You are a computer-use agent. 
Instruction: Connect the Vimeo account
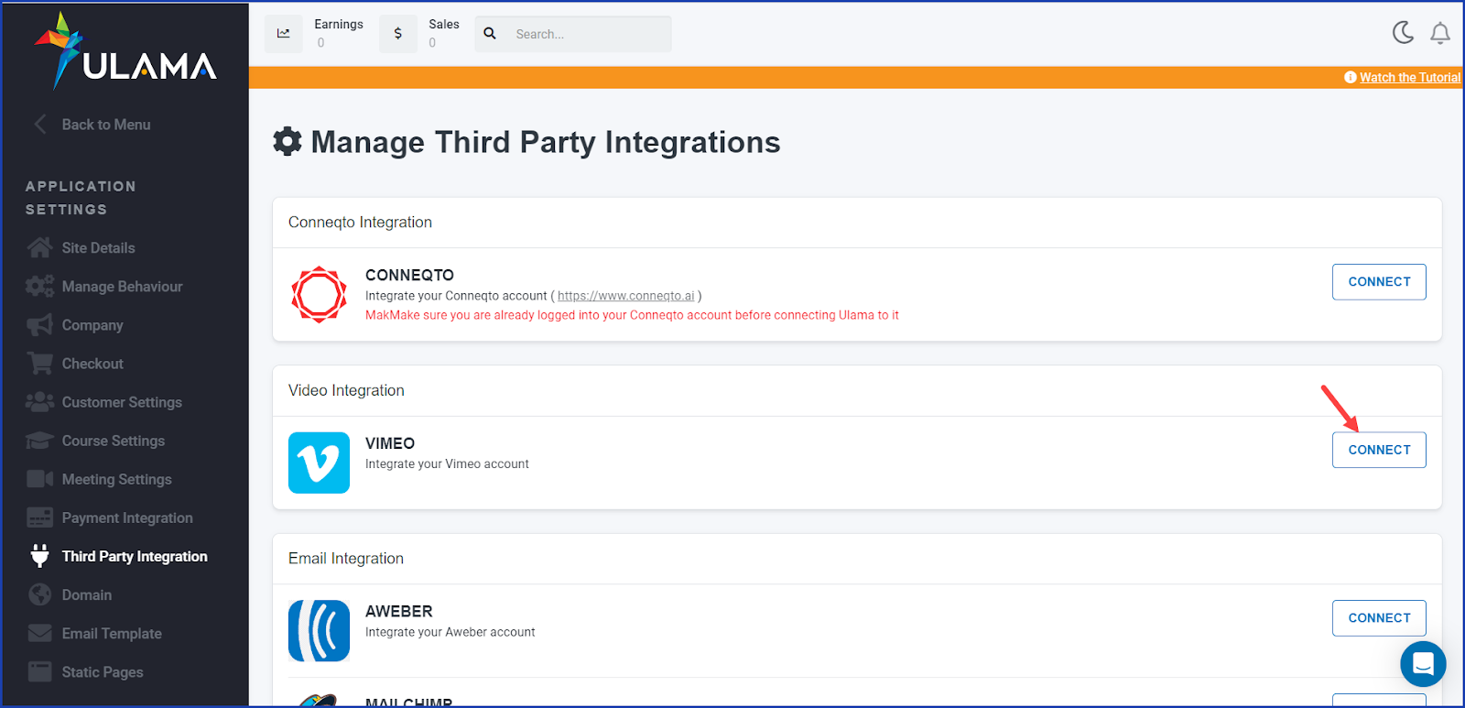click(1379, 450)
